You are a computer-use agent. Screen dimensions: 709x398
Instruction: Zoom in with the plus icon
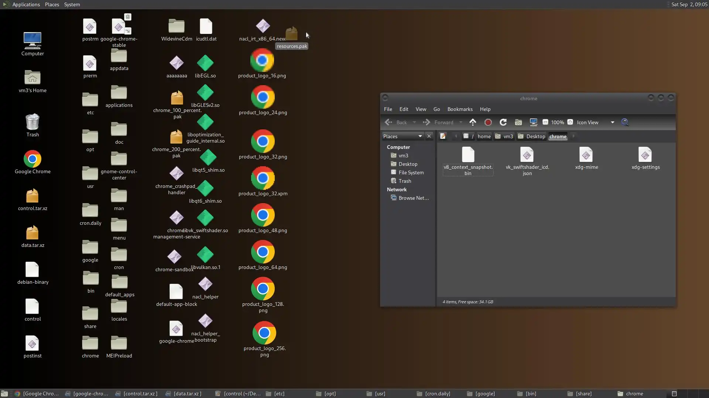click(x=570, y=122)
